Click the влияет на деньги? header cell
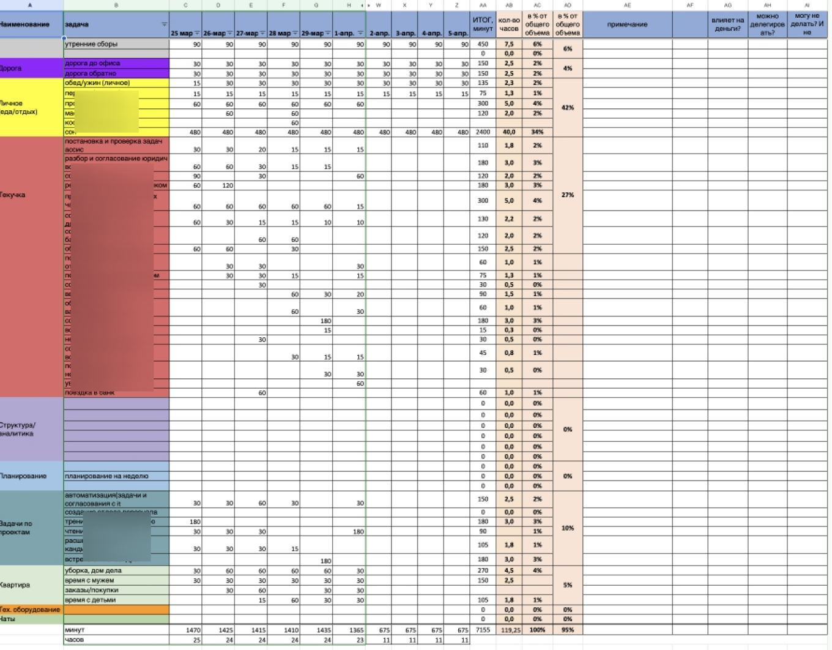 727,24
